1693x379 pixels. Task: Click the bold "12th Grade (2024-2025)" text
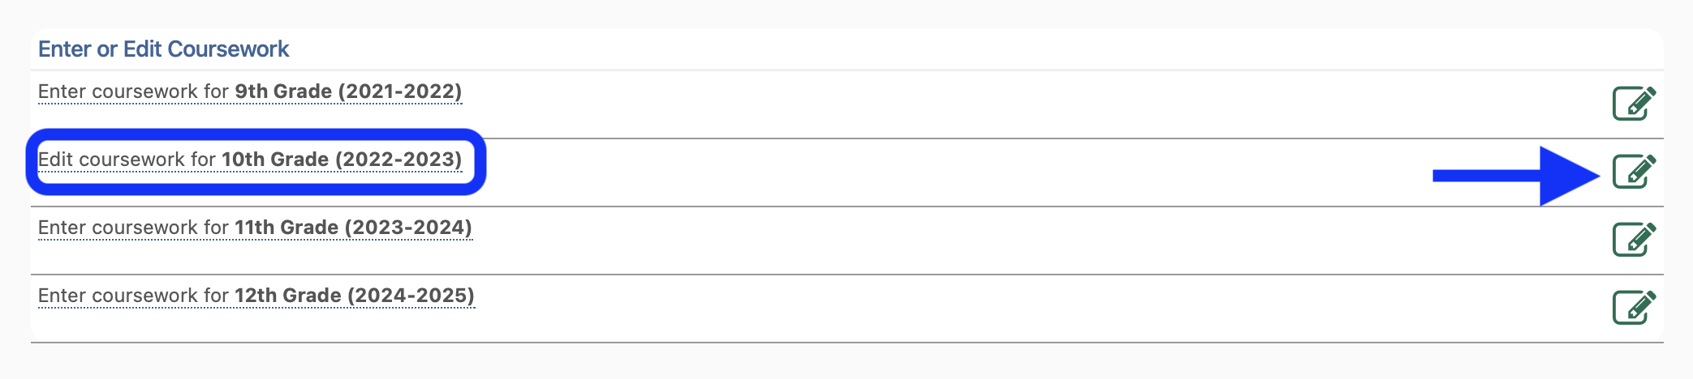coord(355,296)
